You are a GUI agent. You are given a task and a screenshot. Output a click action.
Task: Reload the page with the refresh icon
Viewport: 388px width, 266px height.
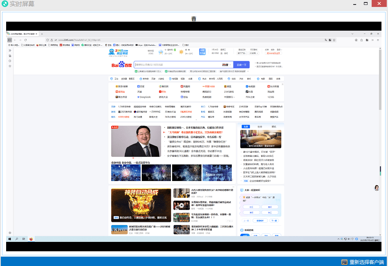(x=25, y=40)
